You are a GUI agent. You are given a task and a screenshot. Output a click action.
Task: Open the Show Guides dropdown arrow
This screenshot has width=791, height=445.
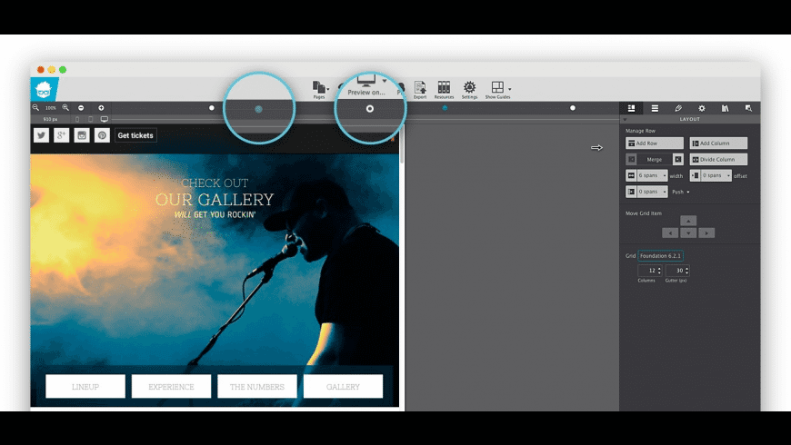click(509, 90)
